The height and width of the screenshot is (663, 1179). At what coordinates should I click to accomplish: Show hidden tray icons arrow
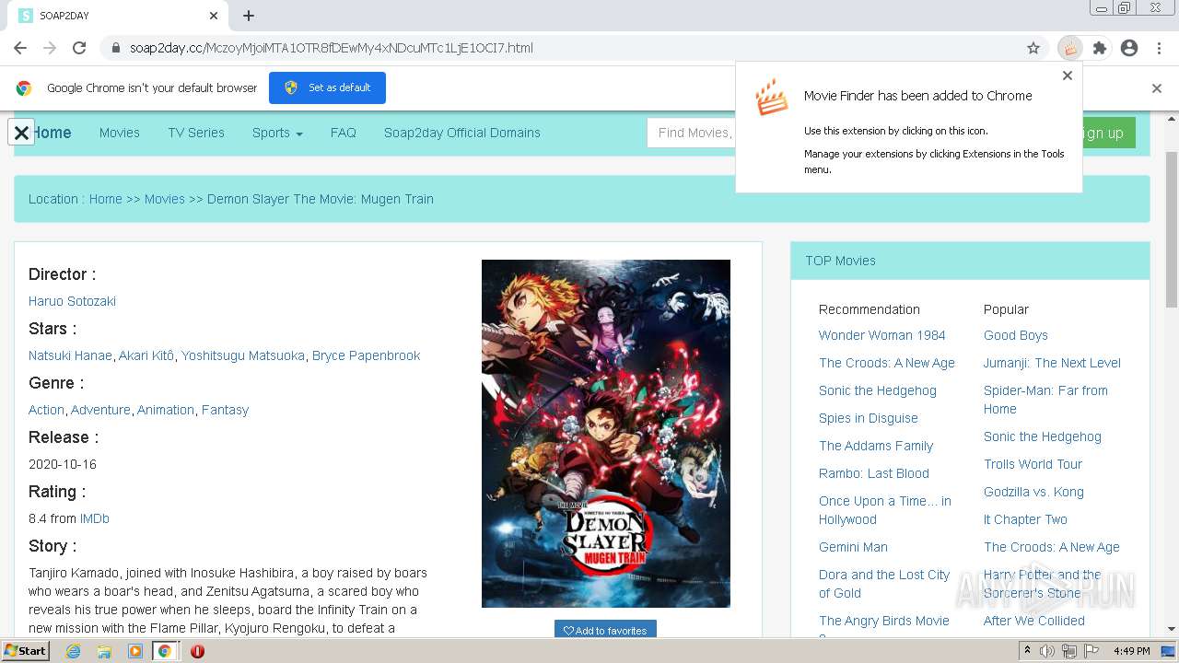point(1028,651)
